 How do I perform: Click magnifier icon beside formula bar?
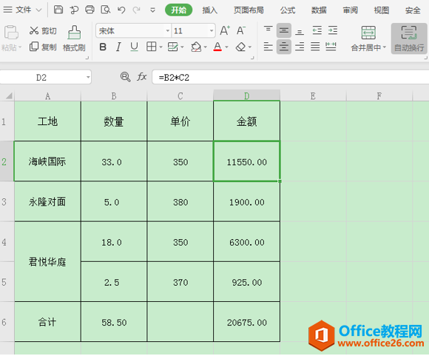(125, 77)
